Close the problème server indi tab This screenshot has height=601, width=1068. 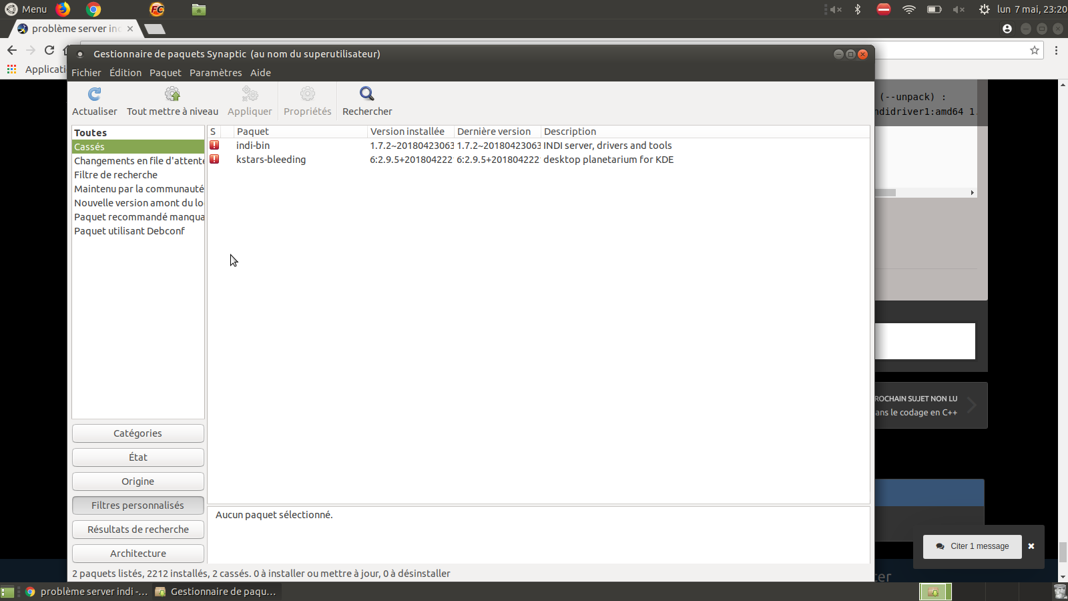tap(130, 29)
